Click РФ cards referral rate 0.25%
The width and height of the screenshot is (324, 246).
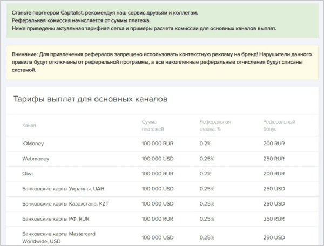point(207,219)
